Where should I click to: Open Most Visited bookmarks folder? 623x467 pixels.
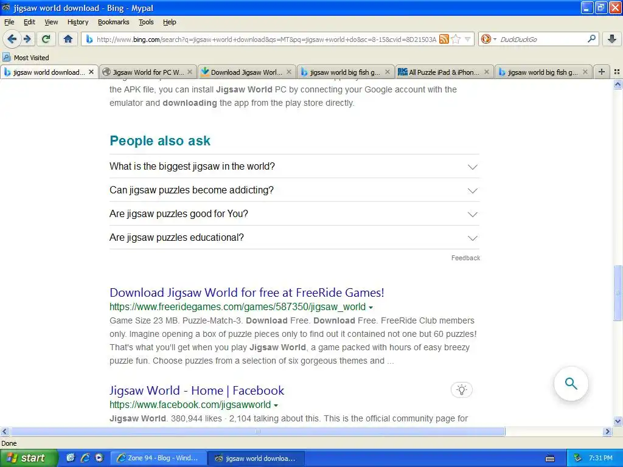point(26,58)
